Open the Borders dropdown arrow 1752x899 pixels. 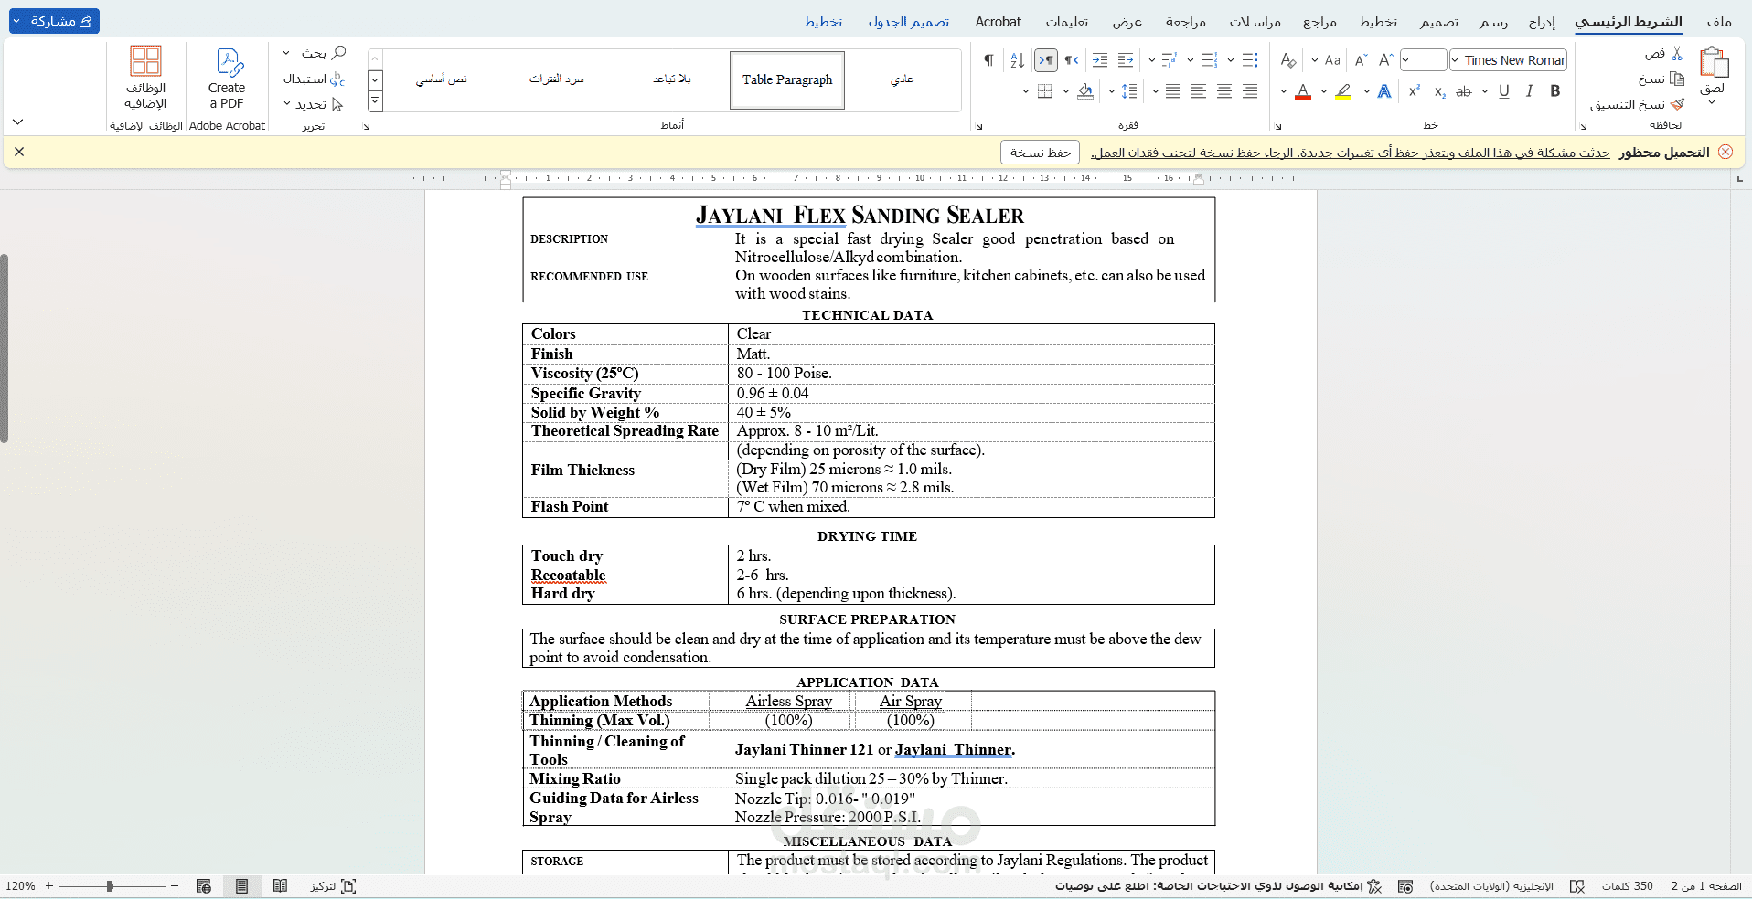click(x=1026, y=91)
